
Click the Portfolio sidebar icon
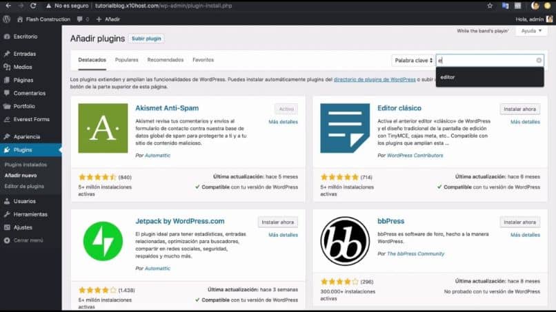point(7,106)
